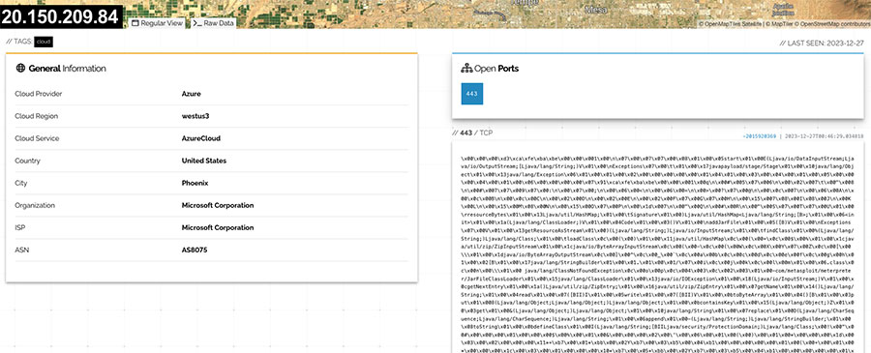Click the Cloud Provider label
The image size is (871, 353).
click(x=39, y=94)
